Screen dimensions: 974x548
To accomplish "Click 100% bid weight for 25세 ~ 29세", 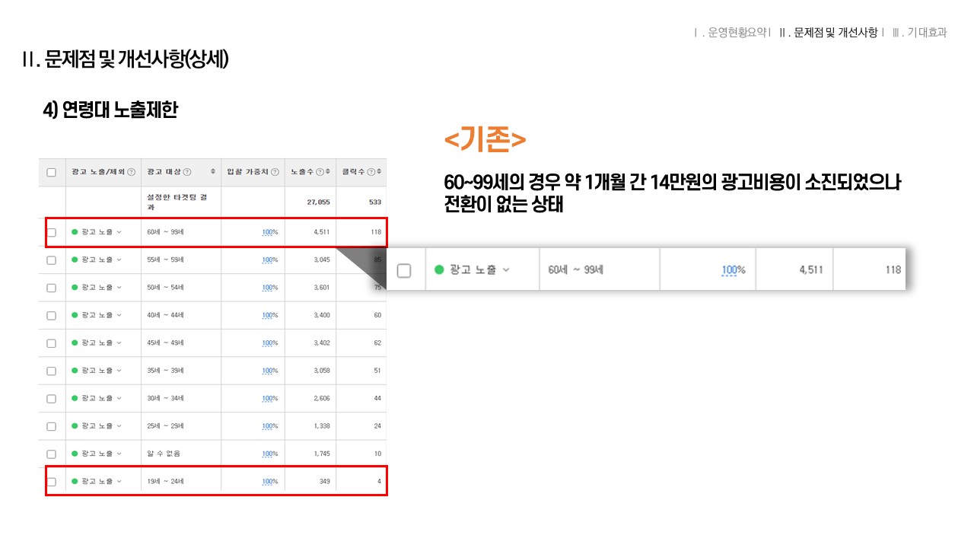I will coord(269,426).
